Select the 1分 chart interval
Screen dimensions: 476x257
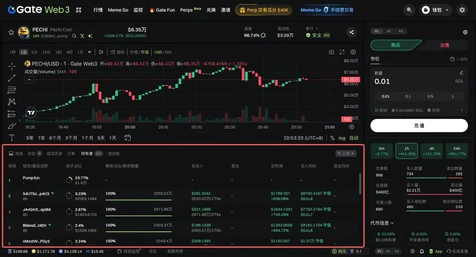23,52
